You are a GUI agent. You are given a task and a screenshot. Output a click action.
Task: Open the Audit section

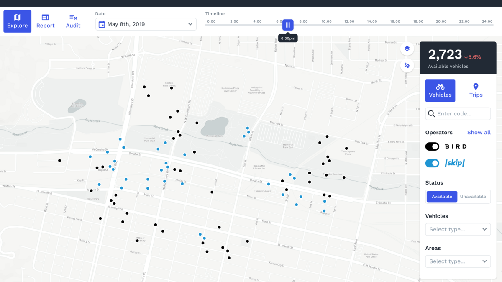pos(73,21)
